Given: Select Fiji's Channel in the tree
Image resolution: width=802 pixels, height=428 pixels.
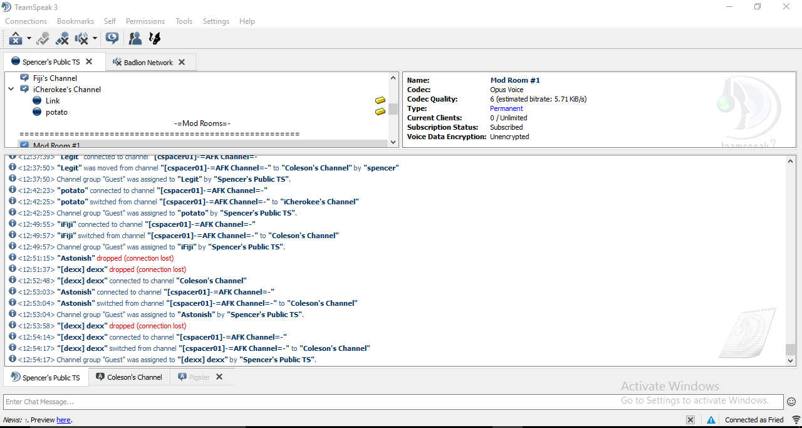Looking at the screenshot, I should [55, 78].
